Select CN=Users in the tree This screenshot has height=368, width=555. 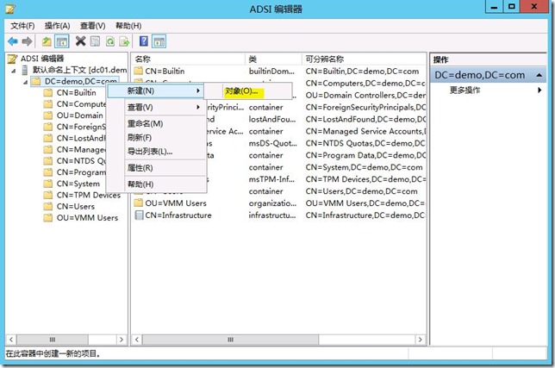coord(76,206)
